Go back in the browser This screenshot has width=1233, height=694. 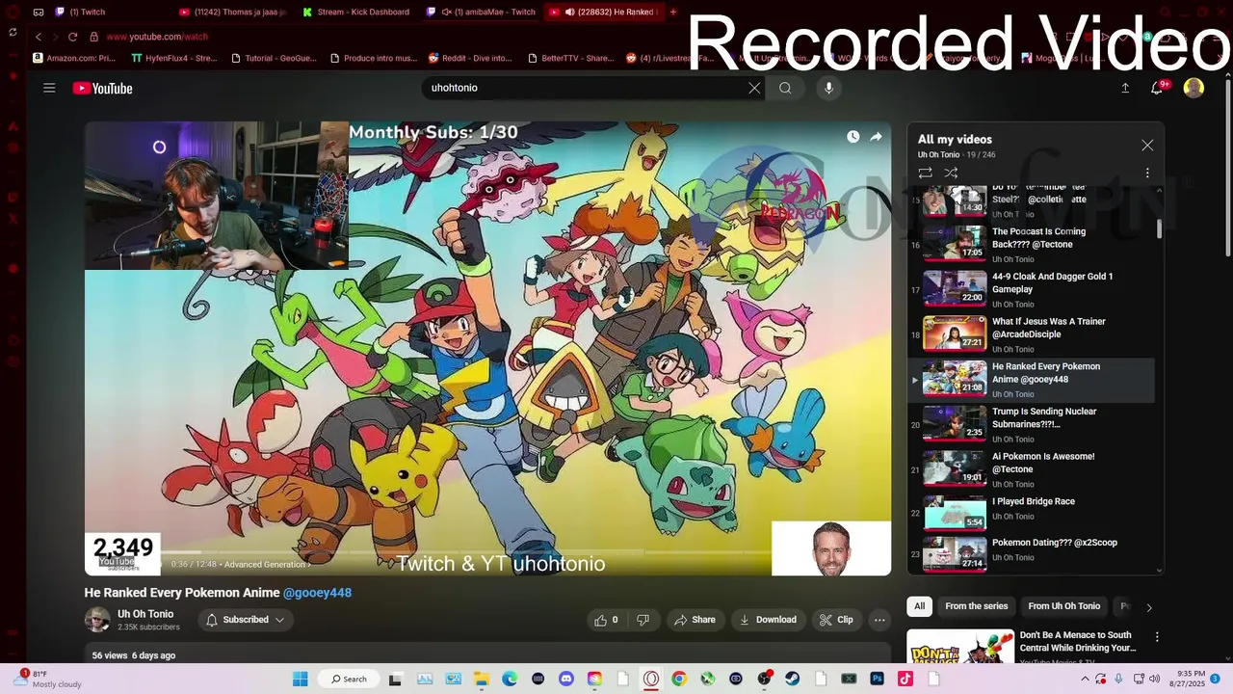tap(39, 37)
